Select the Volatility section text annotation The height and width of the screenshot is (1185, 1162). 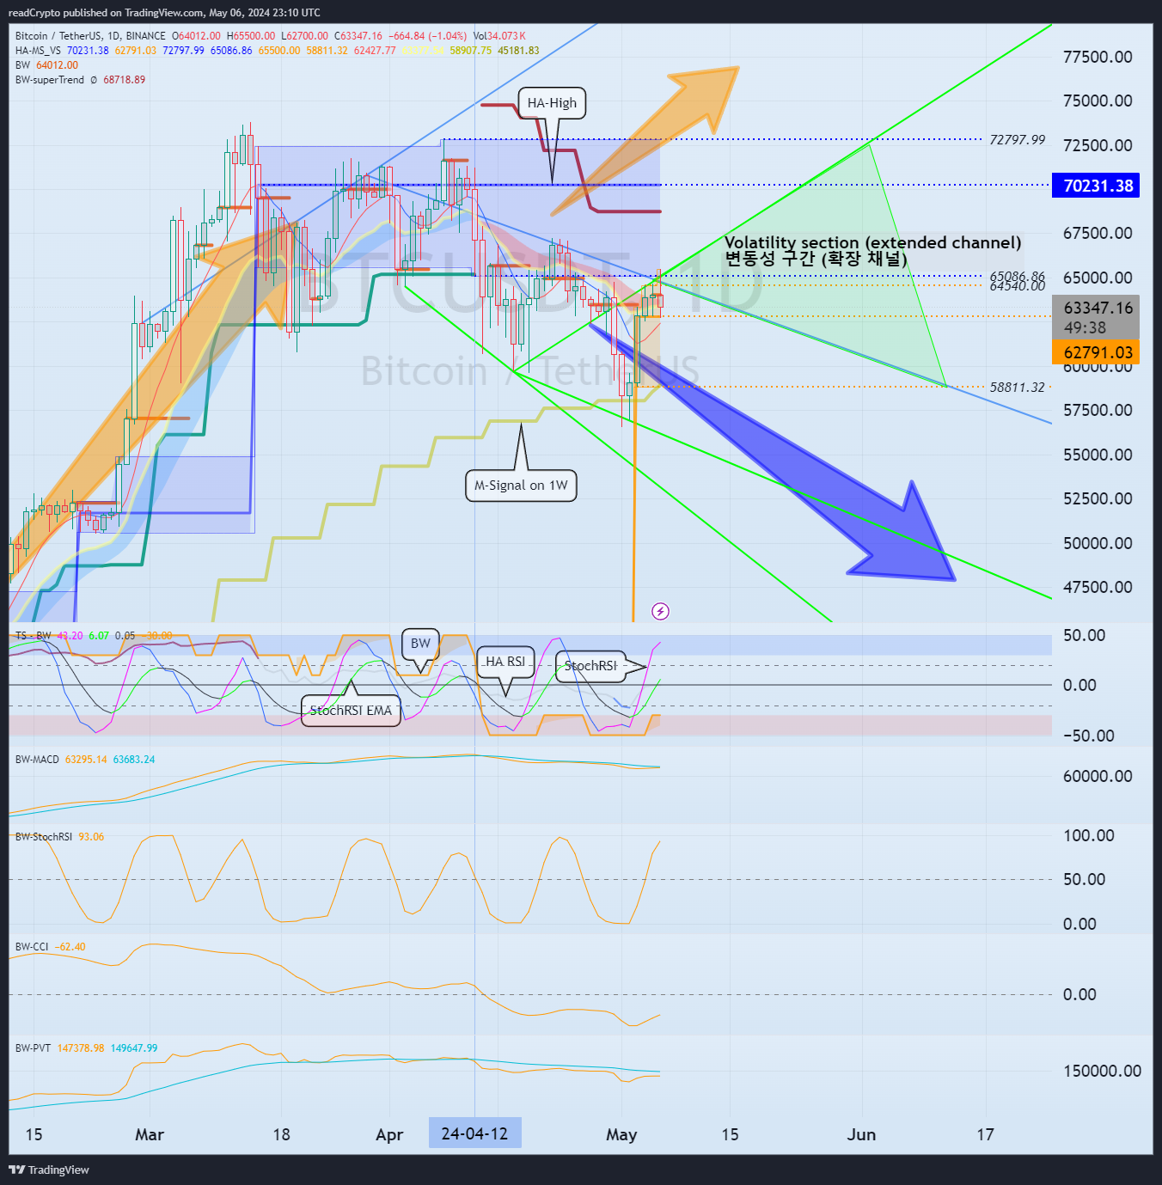pyautogui.click(x=873, y=251)
